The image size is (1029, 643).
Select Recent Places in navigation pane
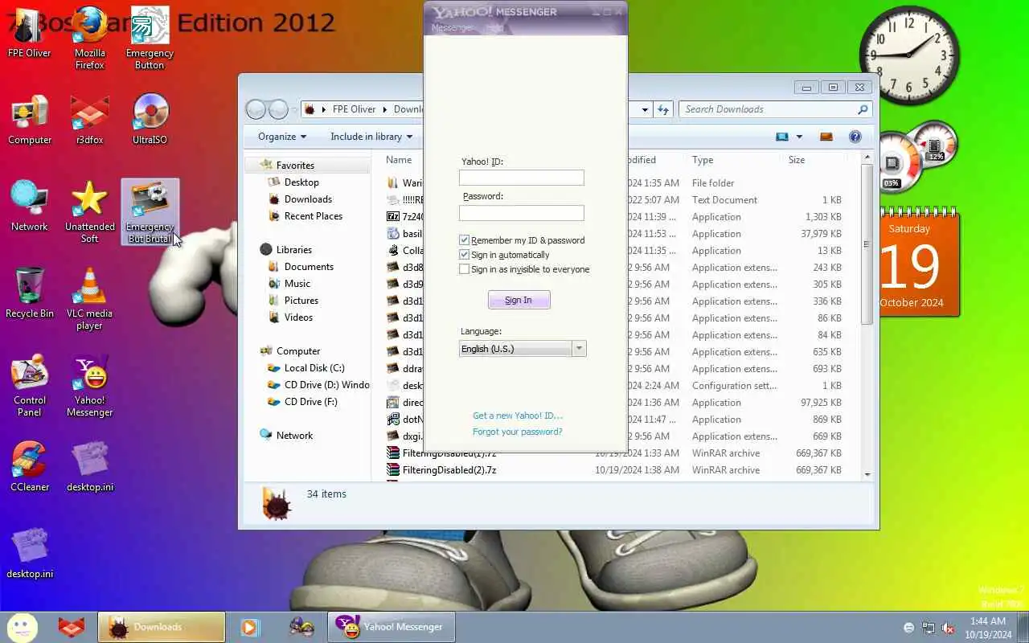pyautogui.click(x=314, y=216)
